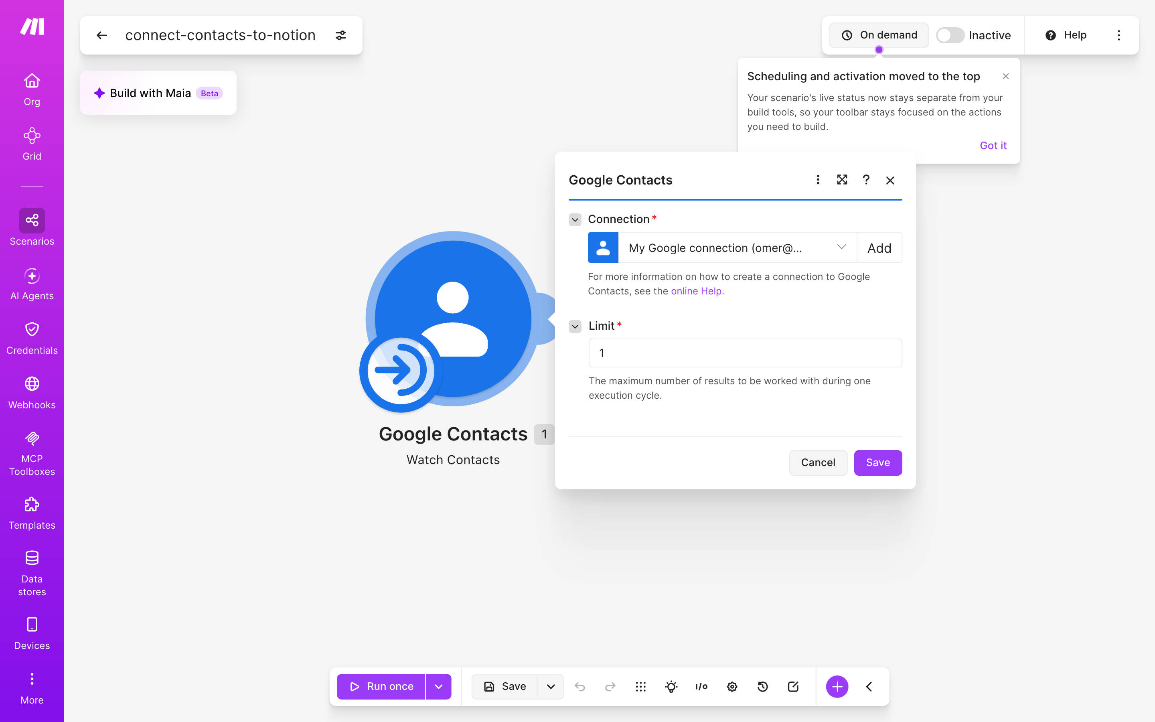Go back using the left arrow
Image resolution: width=1155 pixels, height=722 pixels.
click(x=101, y=35)
